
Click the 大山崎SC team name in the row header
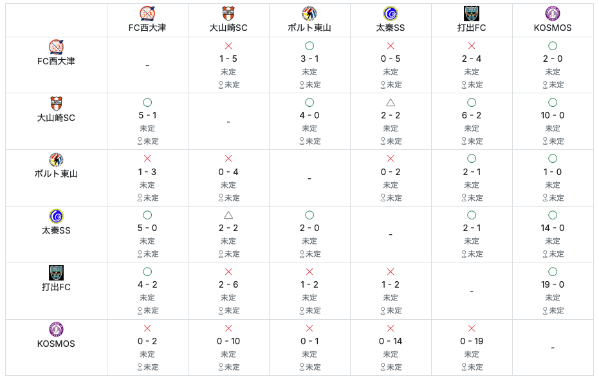[56, 118]
